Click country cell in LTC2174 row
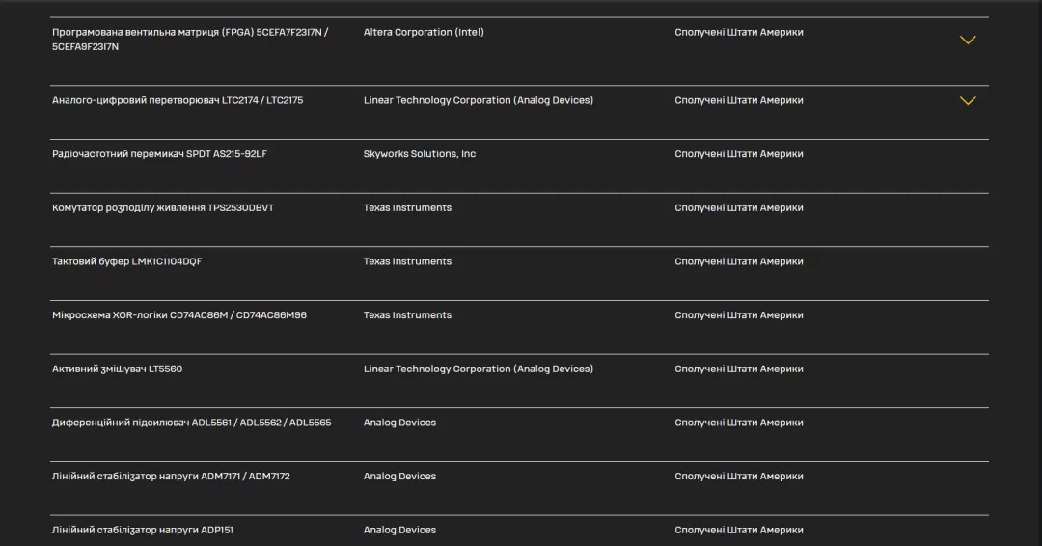Viewport: 1042px width, 546px height. tap(739, 100)
